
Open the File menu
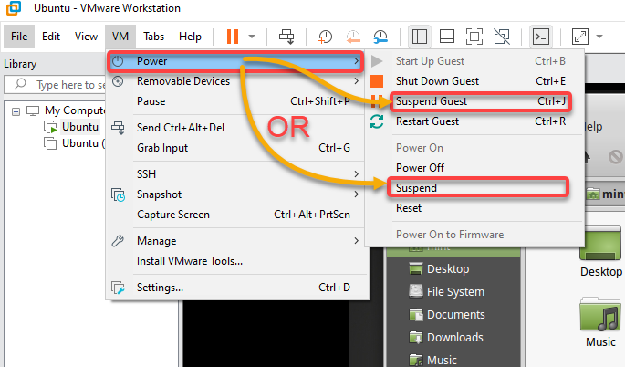pyautogui.click(x=19, y=37)
